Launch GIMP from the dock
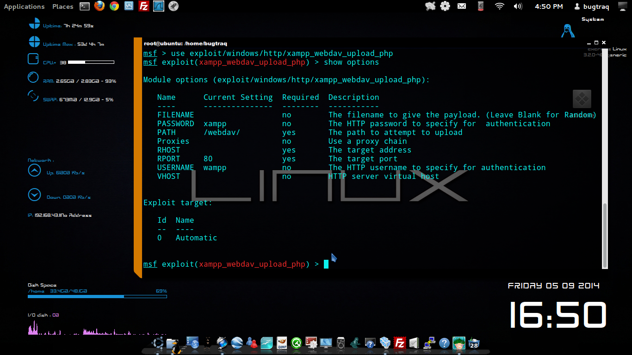This screenshot has height=355, width=632. pyautogui.click(x=282, y=343)
